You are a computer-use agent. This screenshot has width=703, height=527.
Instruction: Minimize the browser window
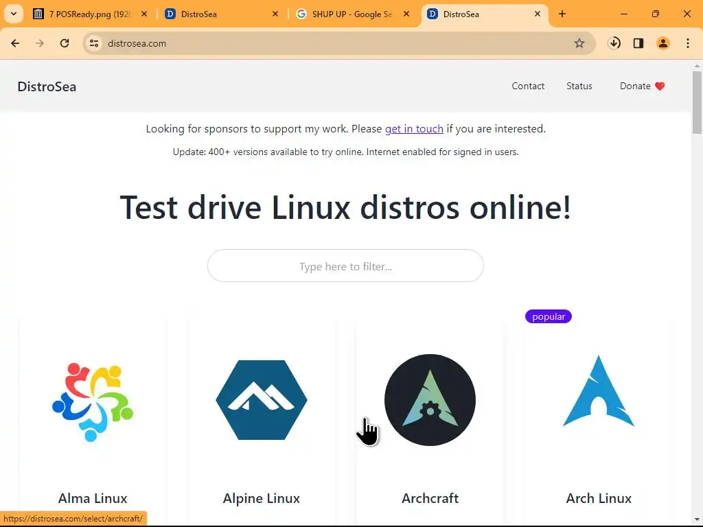623,14
